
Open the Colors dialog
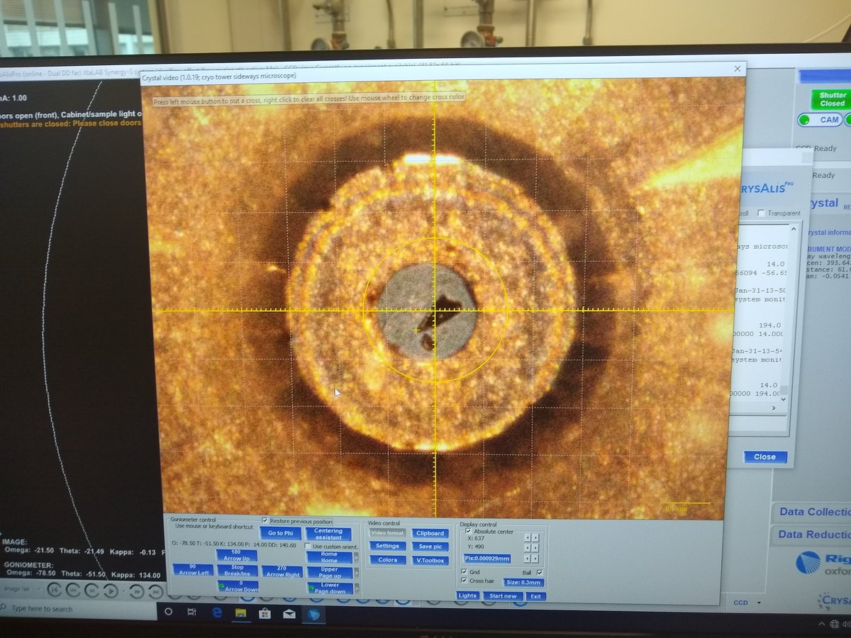click(387, 560)
